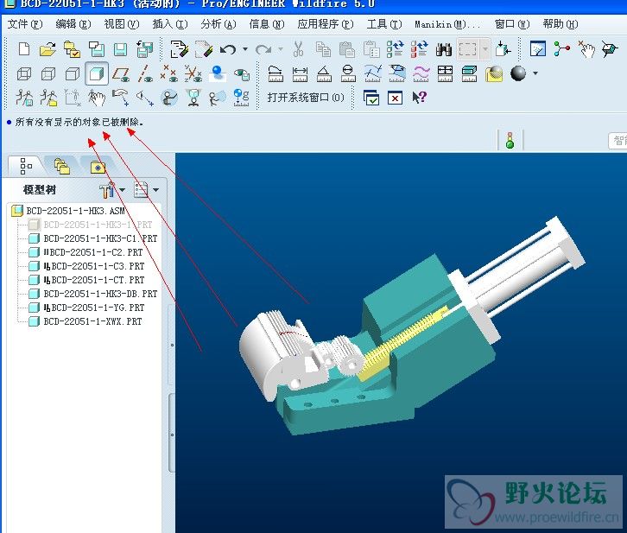
Task: Open an existing file via folder icon
Action: 47,49
